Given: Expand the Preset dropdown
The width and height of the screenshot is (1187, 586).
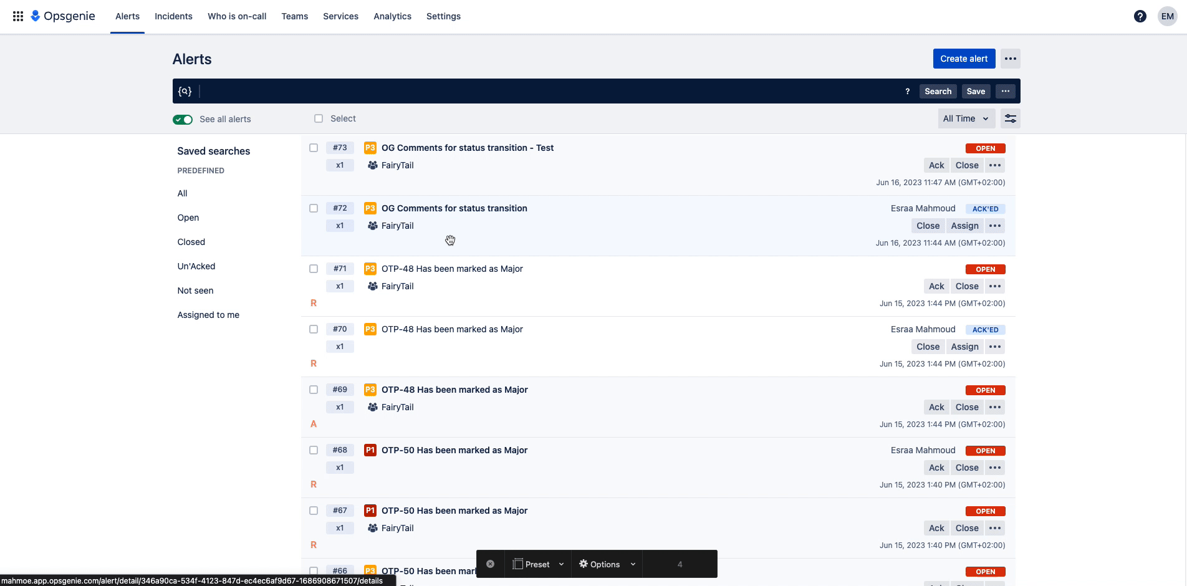Looking at the screenshot, I should pyautogui.click(x=561, y=564).
